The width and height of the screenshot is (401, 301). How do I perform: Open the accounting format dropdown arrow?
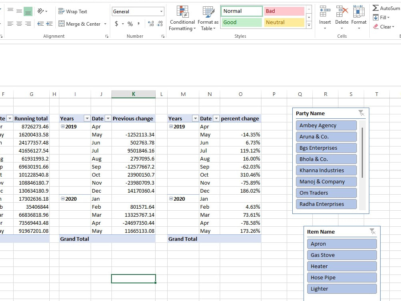click(x=123, y=24)
